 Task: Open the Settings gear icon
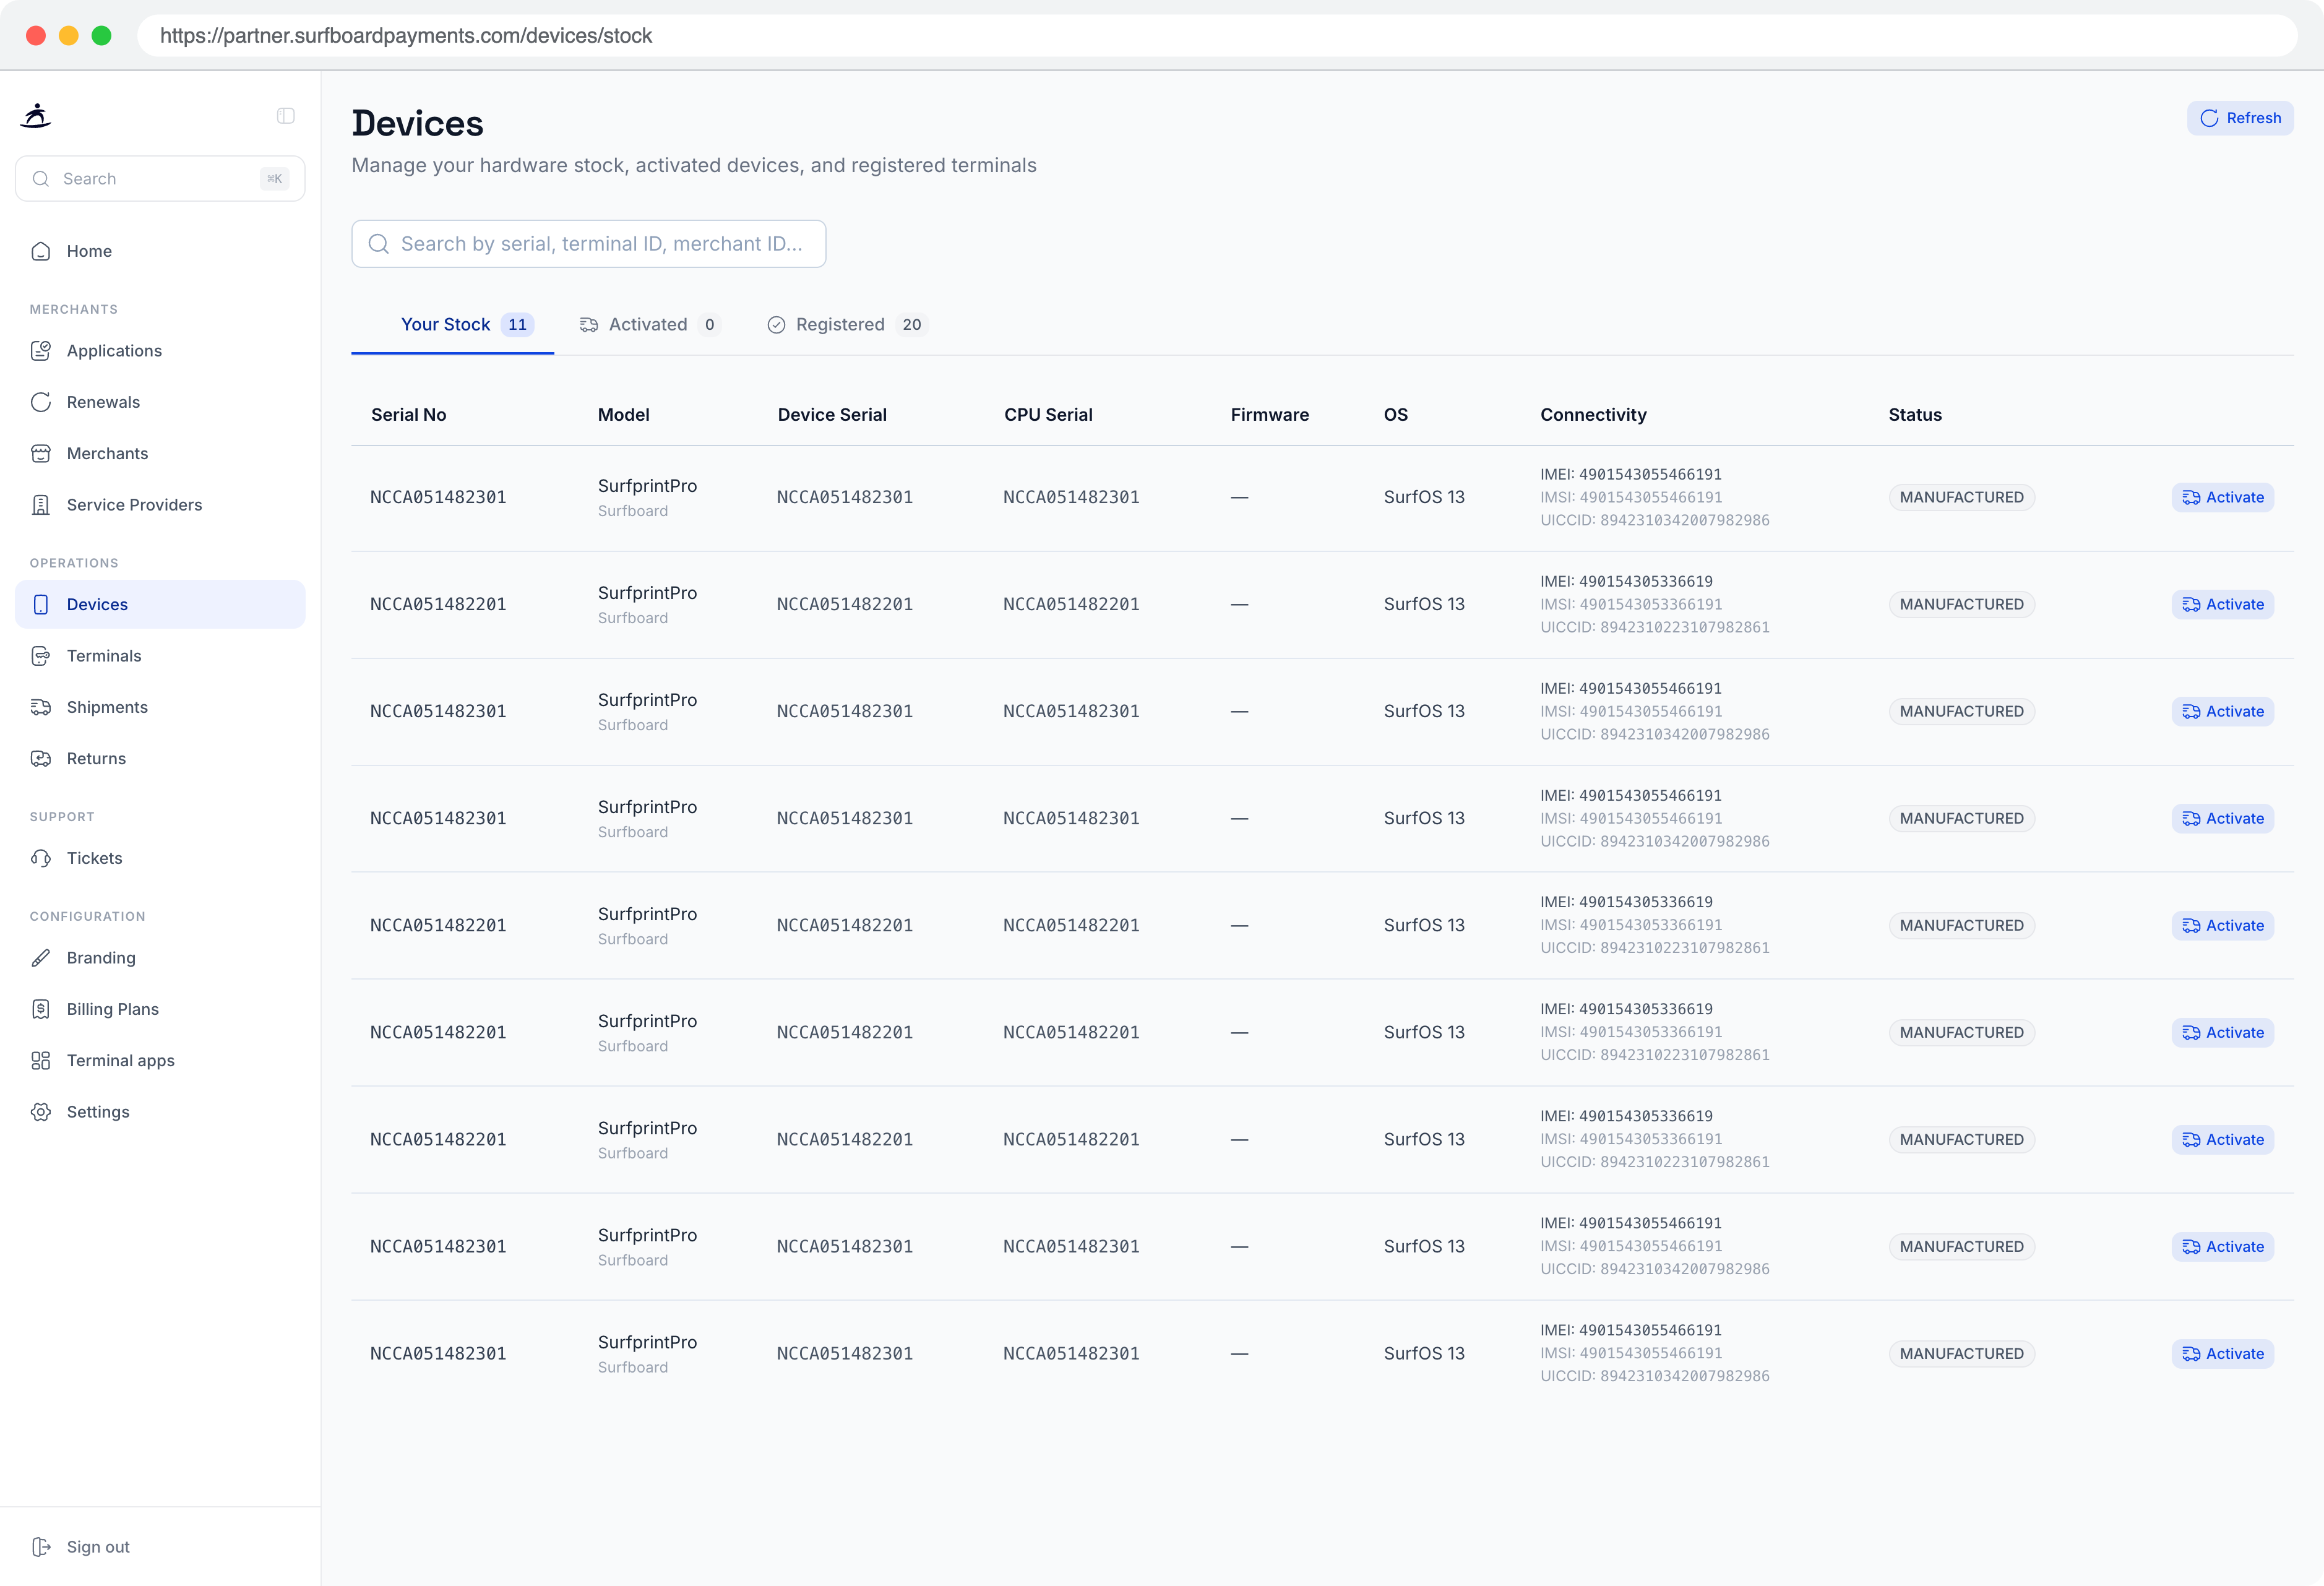click(x=41, y=1112)
